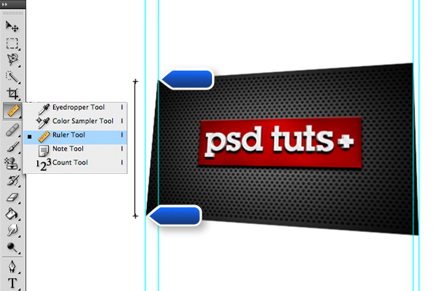Select the Polygonal Lasso tool
The height and width of the screenshot is (291, 437).
click(x=12, y=60)
